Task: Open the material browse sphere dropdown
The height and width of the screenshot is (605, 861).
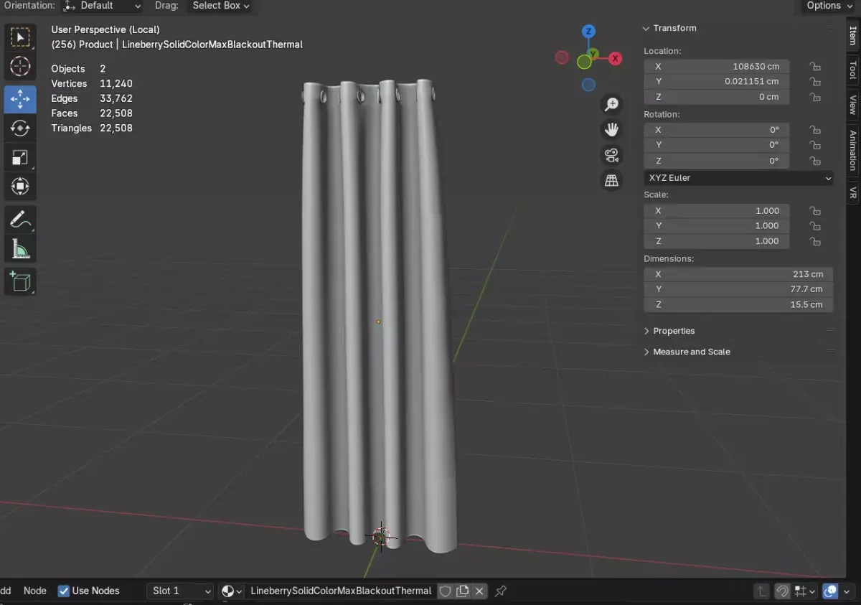Action: (232, 591)
